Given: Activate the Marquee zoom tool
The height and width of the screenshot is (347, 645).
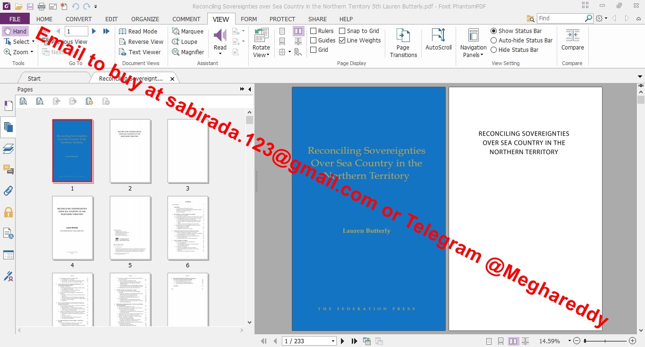Looking at the screenshot, I should tap(187, 31).
